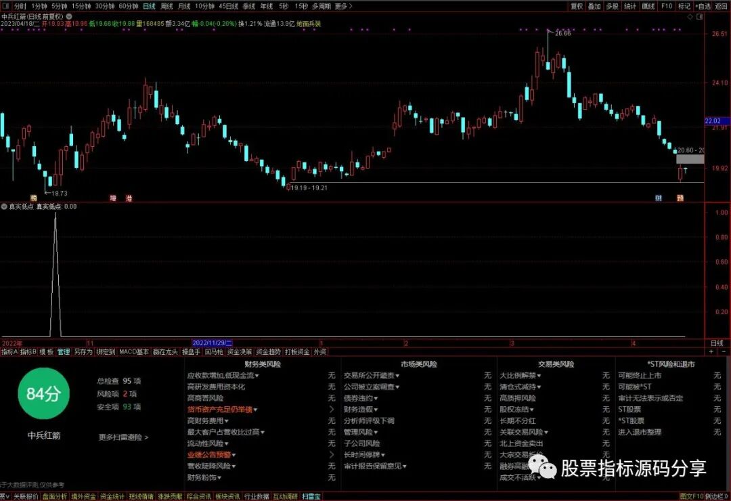Select the 5分钟 period
Image resolution: width=731 pixels, height=501 pixels.
pos(59,6)
